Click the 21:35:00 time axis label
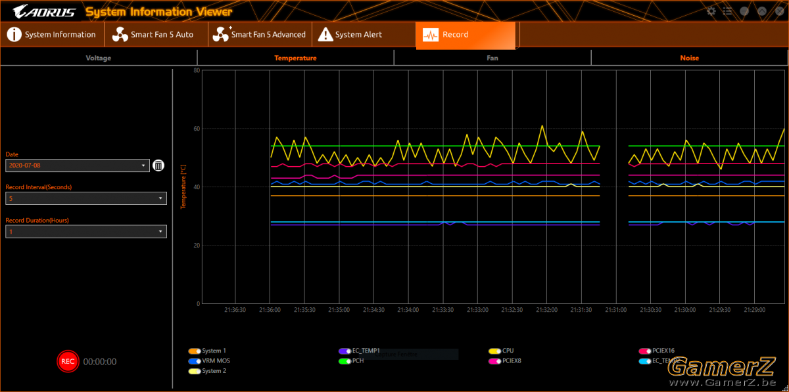Screen dimensions: 789x392 339,309
